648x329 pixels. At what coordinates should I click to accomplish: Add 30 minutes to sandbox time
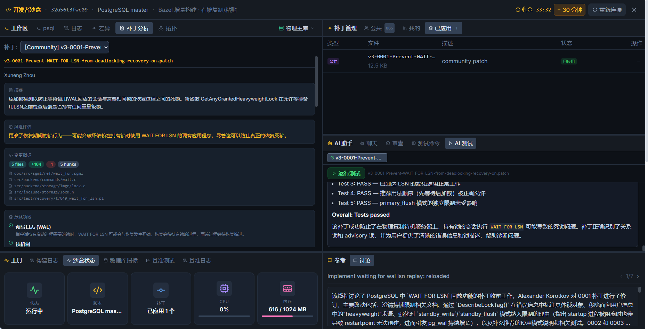point(569,10)
